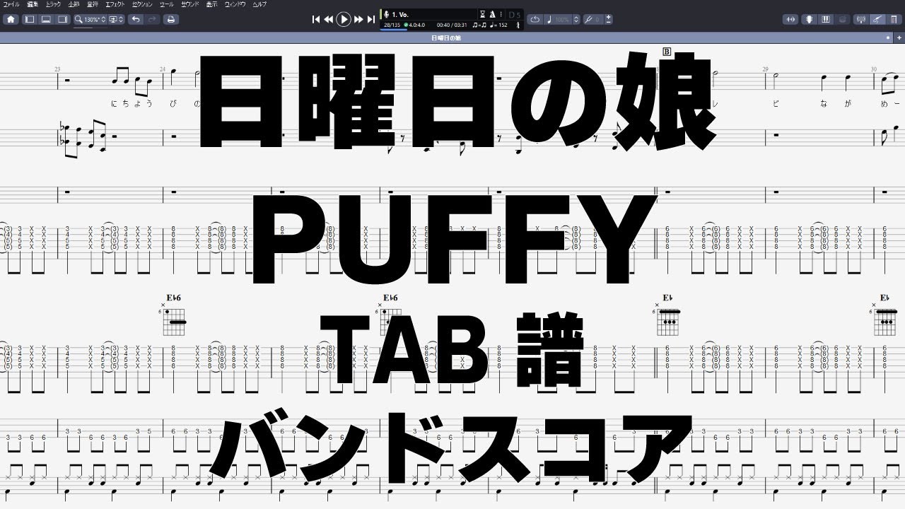The height and width of the screenshot is (509, 905).
Task: Open the home screen via house icon
Action: pyautogui.click(x=11, y=19)
